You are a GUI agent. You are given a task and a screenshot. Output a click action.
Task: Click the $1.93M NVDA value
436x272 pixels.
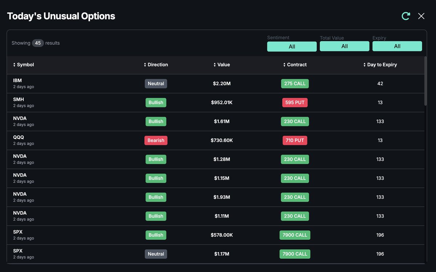click(x=222, y=197)
